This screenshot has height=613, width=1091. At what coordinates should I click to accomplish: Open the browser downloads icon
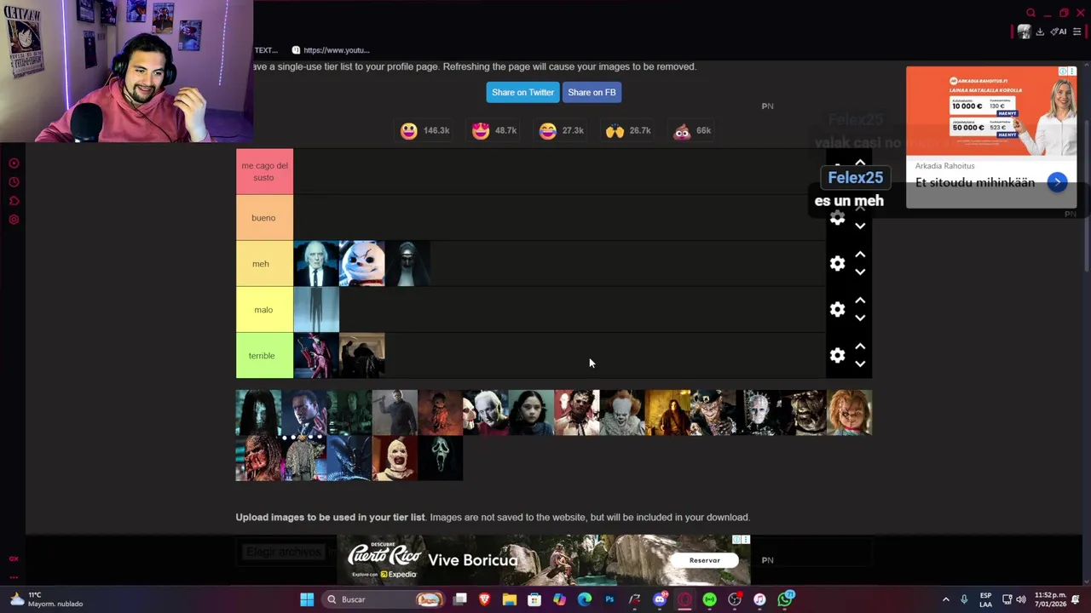1040,32
